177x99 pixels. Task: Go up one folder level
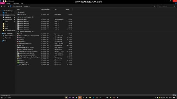click(x=9, y=6)
